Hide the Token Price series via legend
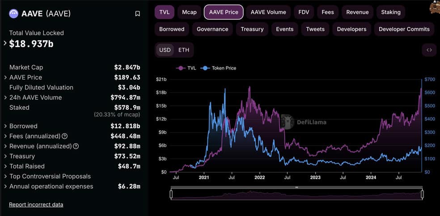 pos(219,68)
